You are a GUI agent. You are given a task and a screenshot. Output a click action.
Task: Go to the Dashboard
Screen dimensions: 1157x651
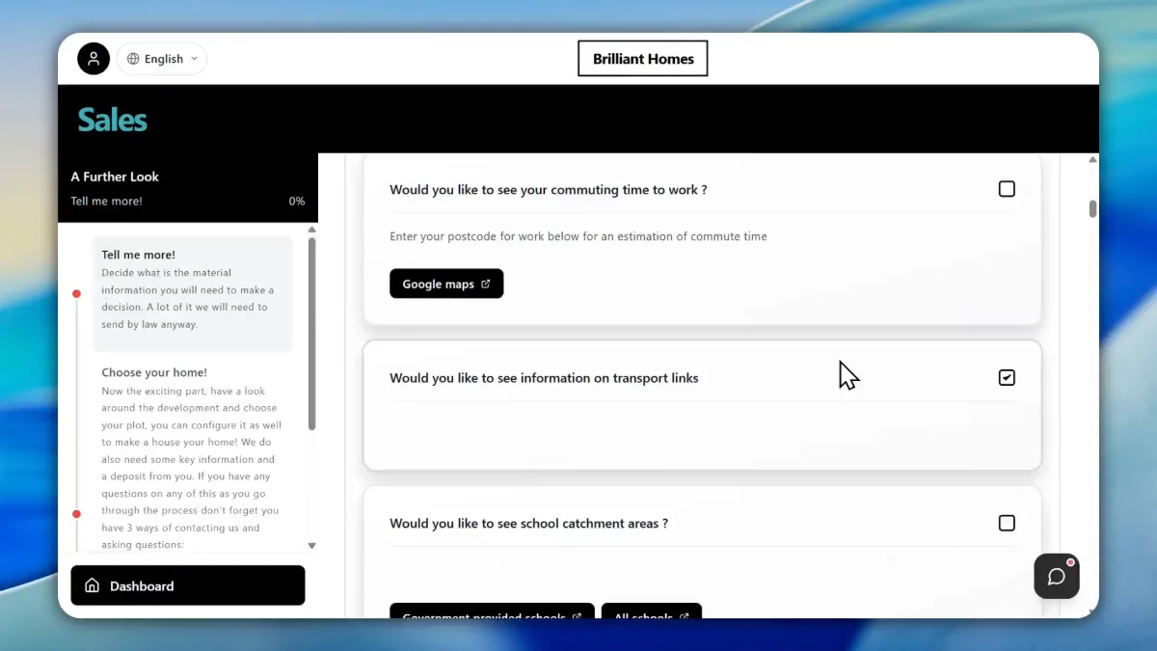pos(188,585)
